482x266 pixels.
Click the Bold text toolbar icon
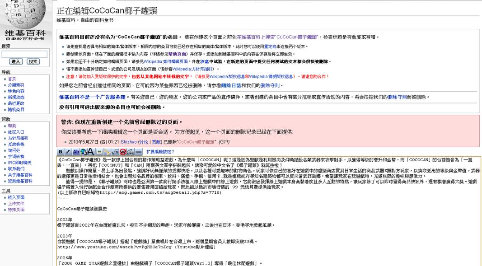point(60,152)
